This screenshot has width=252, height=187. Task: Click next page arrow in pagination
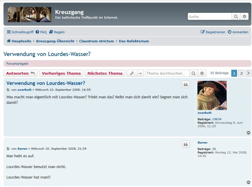click(x=249, y=73)
